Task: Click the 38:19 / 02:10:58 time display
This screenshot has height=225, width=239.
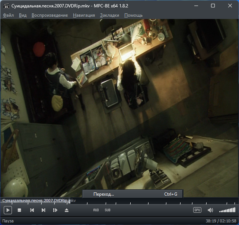Action: tap(221, 221)
